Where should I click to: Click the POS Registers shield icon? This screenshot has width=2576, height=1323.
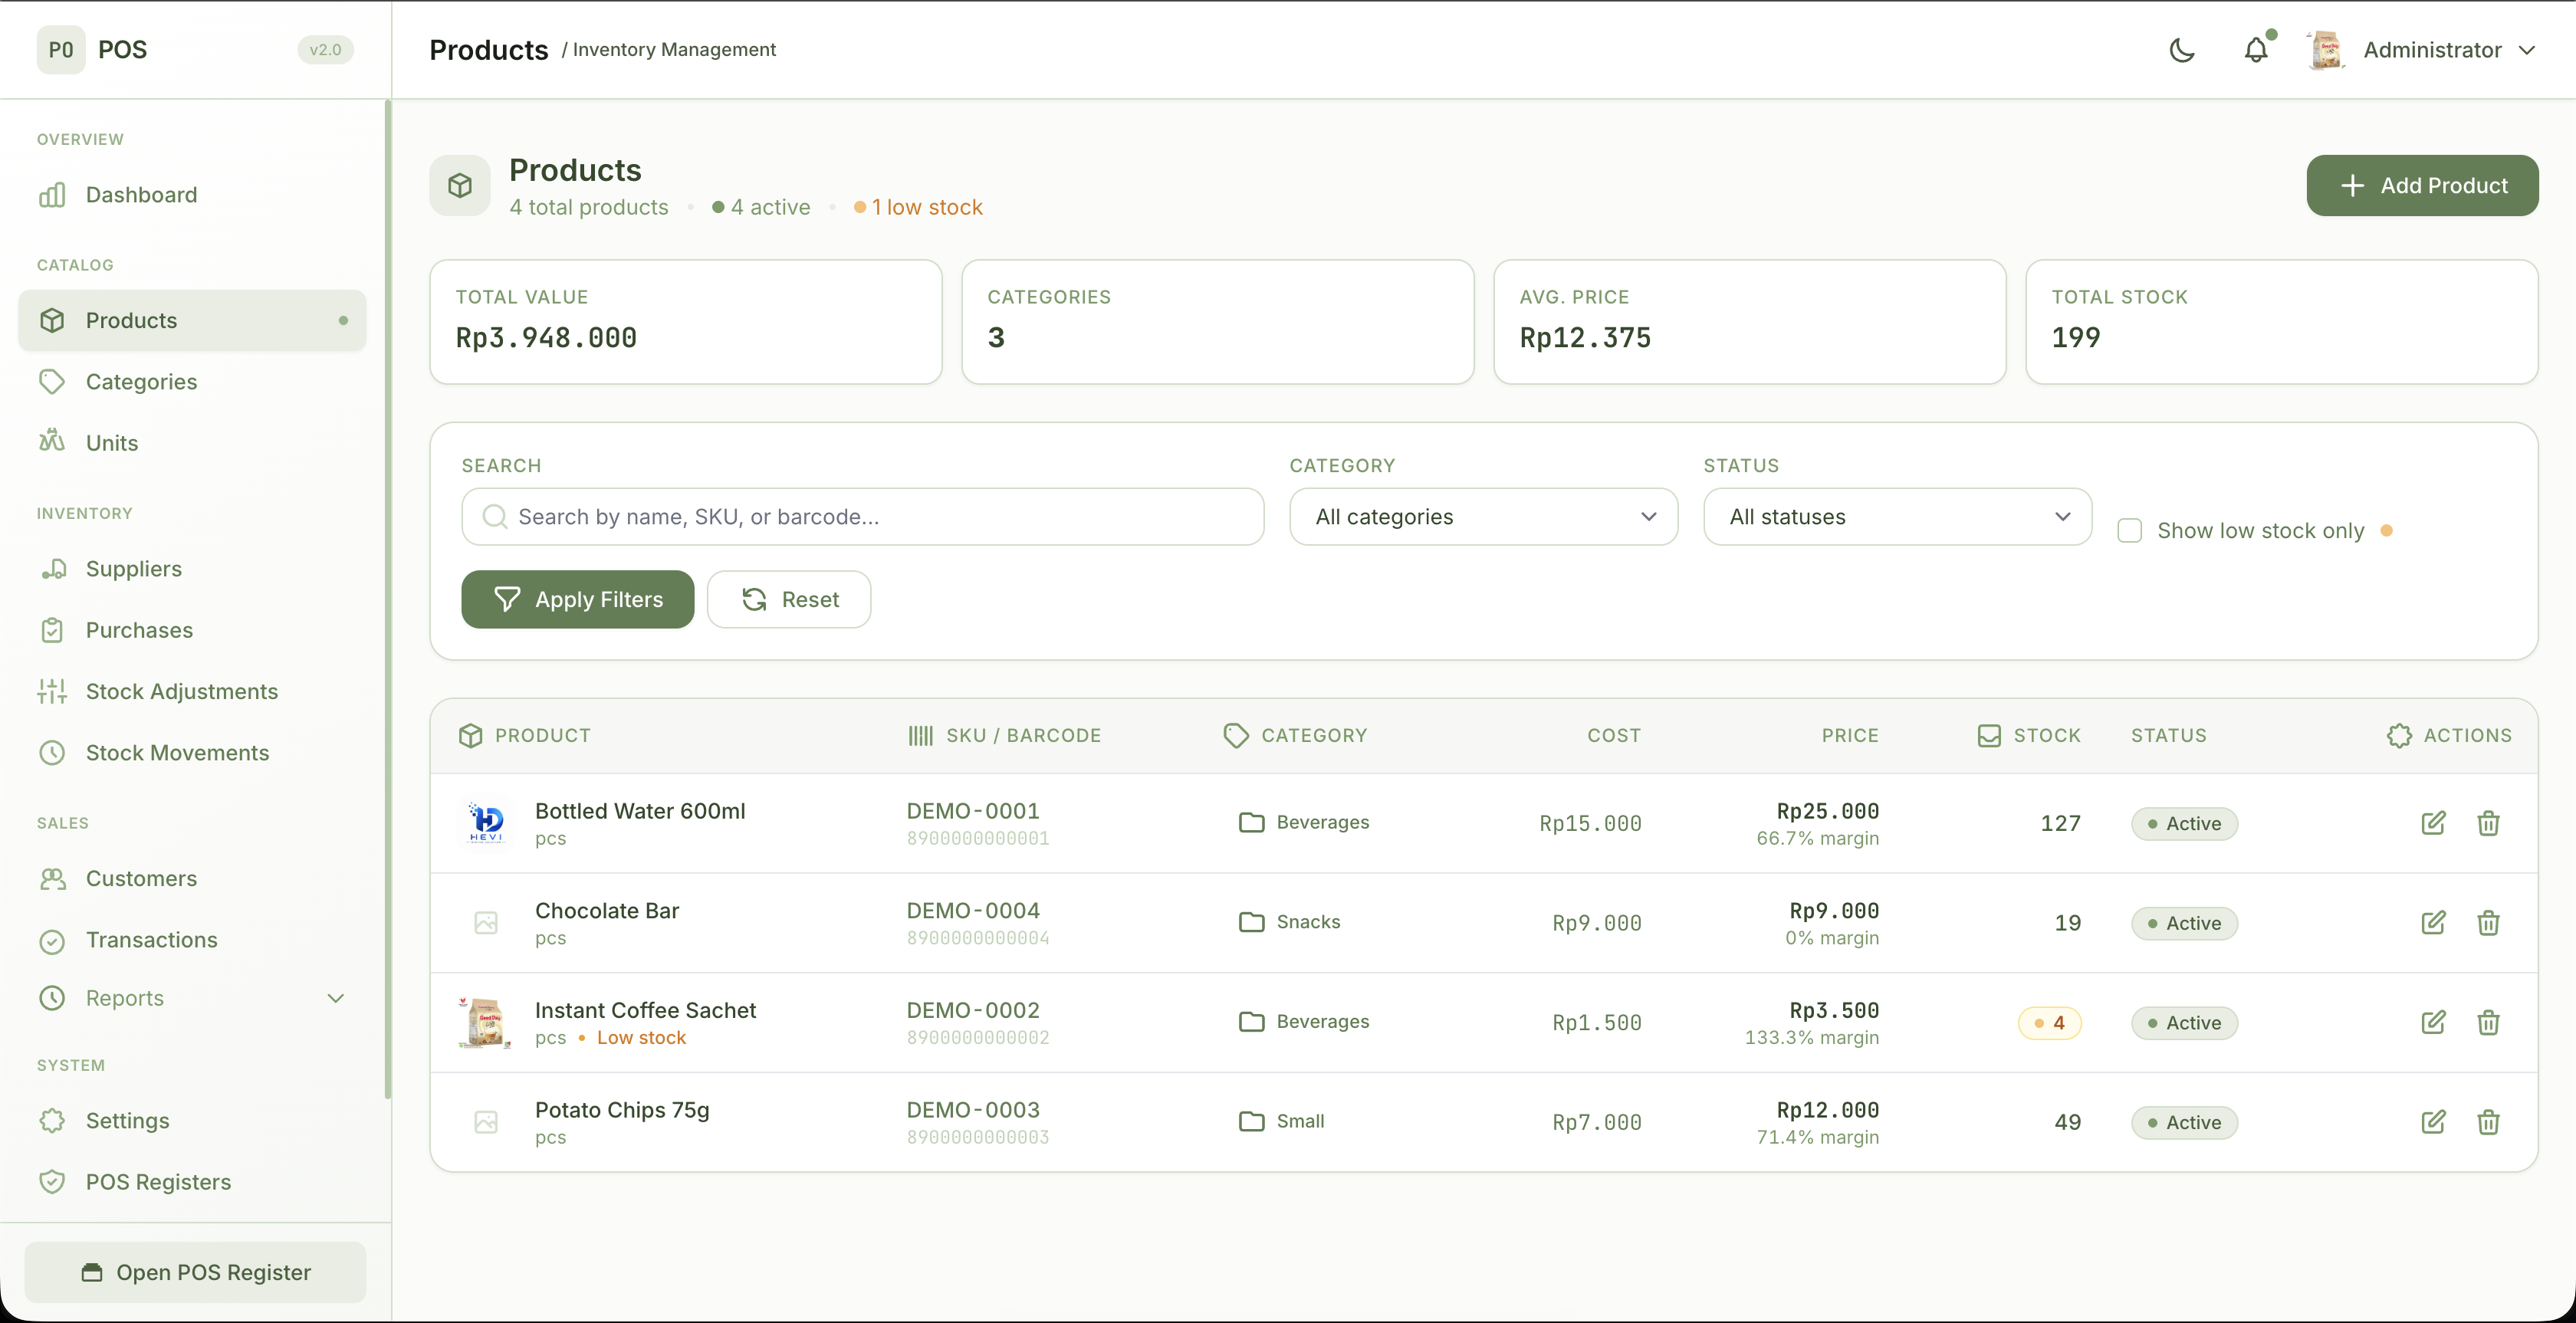click(x=52, y=1182)
